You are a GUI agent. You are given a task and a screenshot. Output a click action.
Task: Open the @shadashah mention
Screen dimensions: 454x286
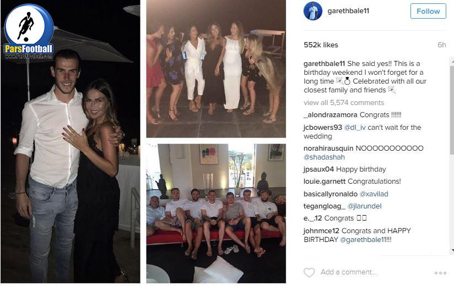pyautogui.click(x=324, y=157)
